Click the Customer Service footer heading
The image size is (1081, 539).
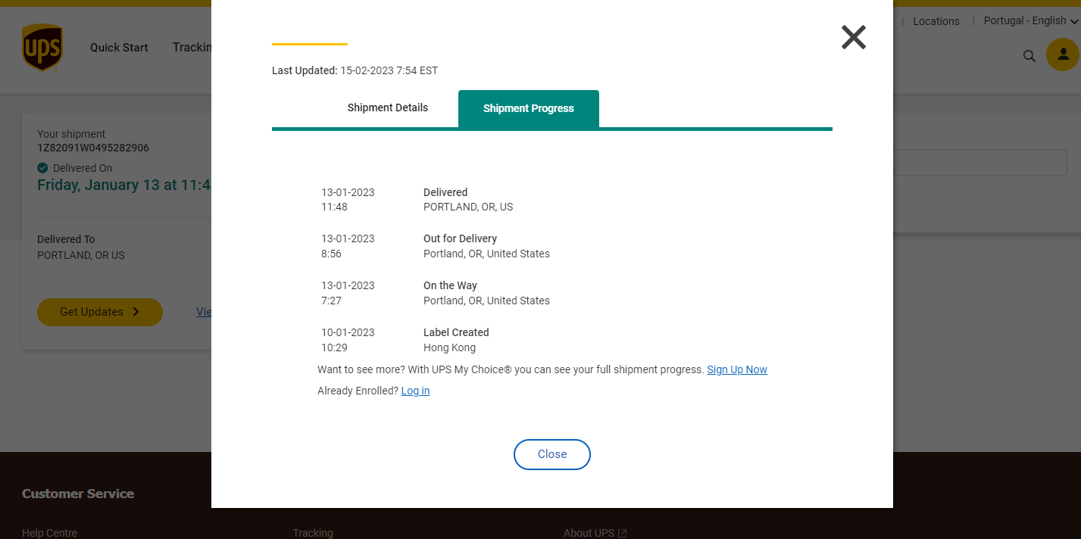pos(78,494)
